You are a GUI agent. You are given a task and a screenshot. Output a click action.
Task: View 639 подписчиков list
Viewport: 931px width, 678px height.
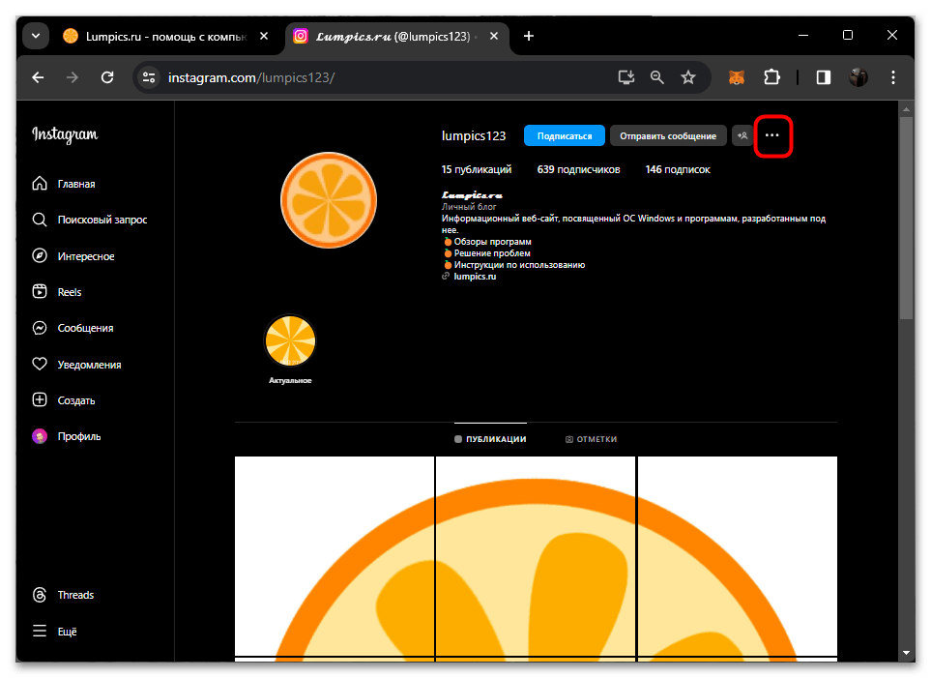(x=578, y=170)
